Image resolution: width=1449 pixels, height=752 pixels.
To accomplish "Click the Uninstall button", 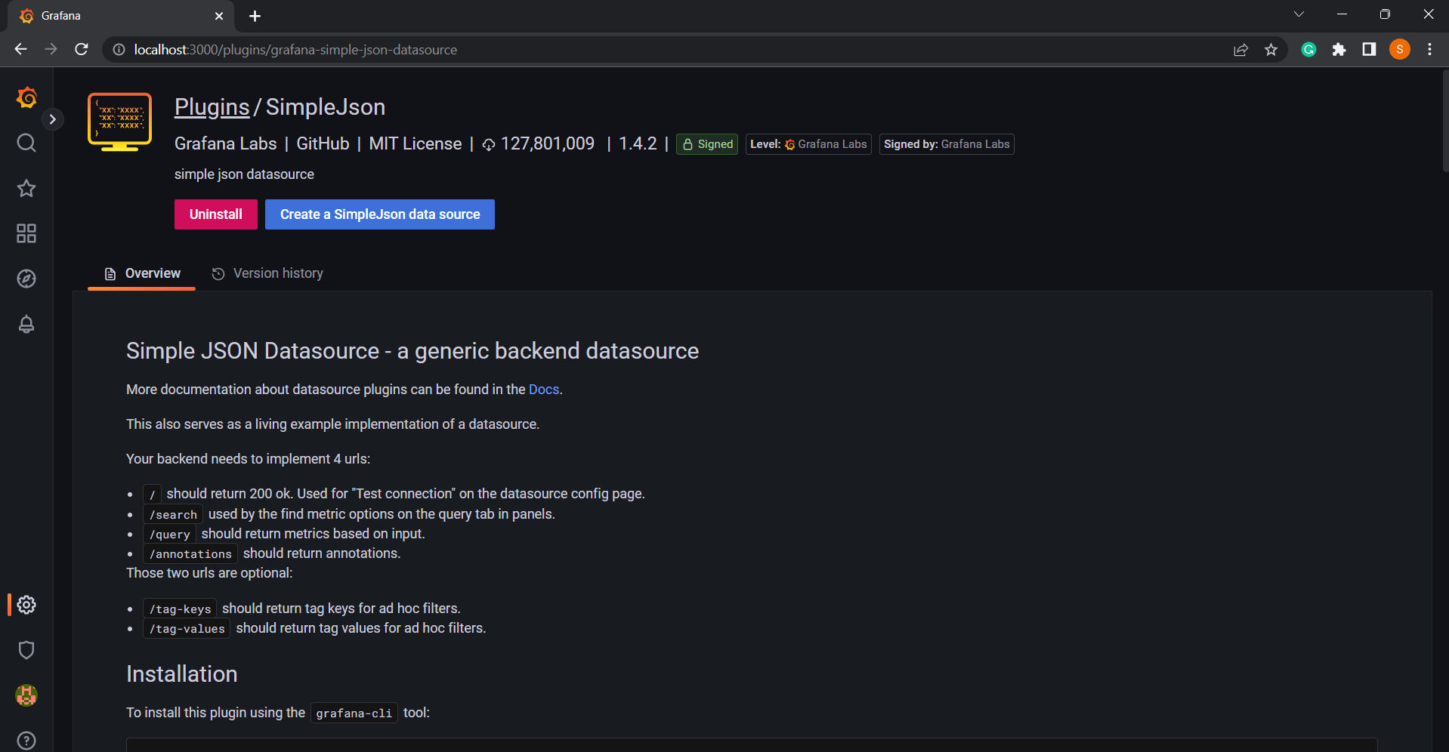I will pyautogui.click(x=215, y=214).
